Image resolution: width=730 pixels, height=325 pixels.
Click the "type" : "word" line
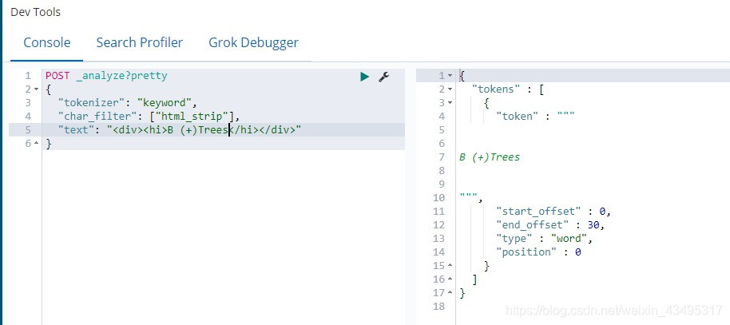click(x=544, y=239)
